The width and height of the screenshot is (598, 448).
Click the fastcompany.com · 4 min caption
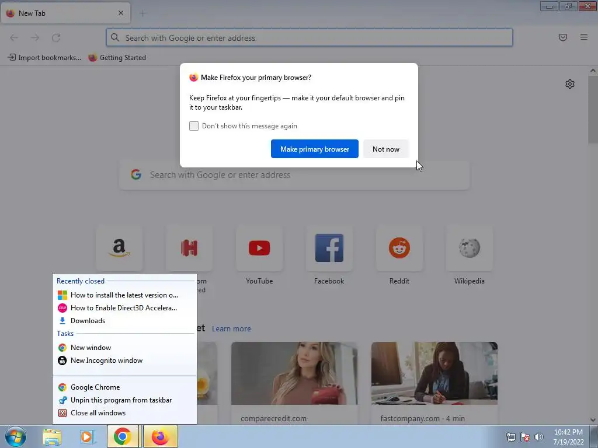(x=423, y=418)
